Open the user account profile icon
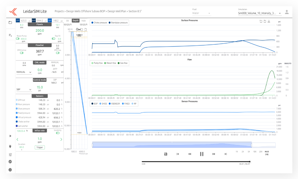Screen dimensions: 298x179 287,12
